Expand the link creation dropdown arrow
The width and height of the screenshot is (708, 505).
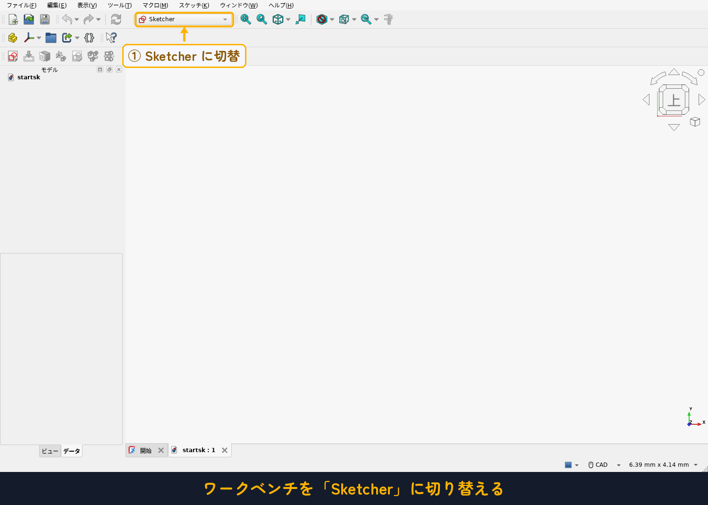(x=77, y=38)
